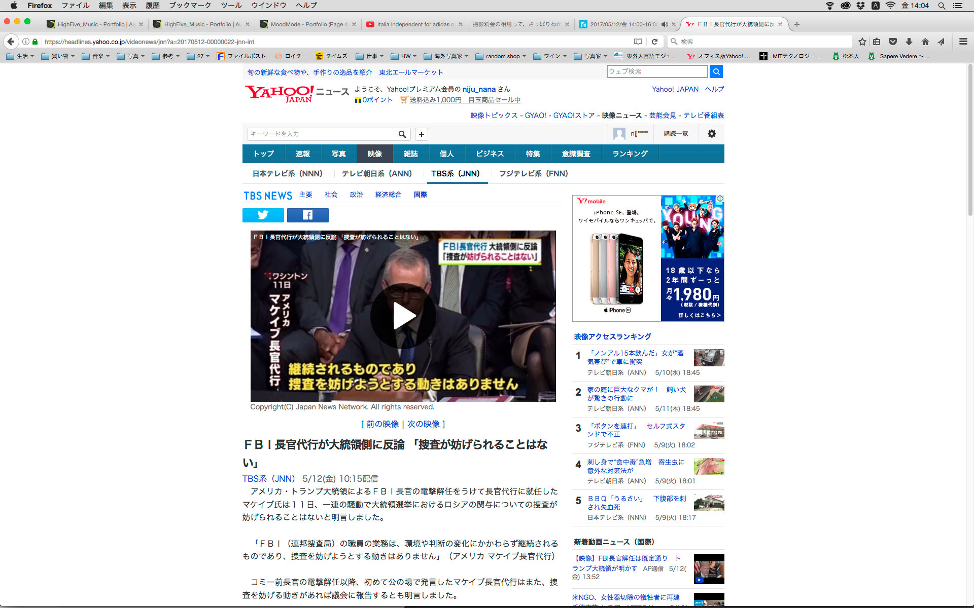Share article via Facebook button

(x=307, y=215)
